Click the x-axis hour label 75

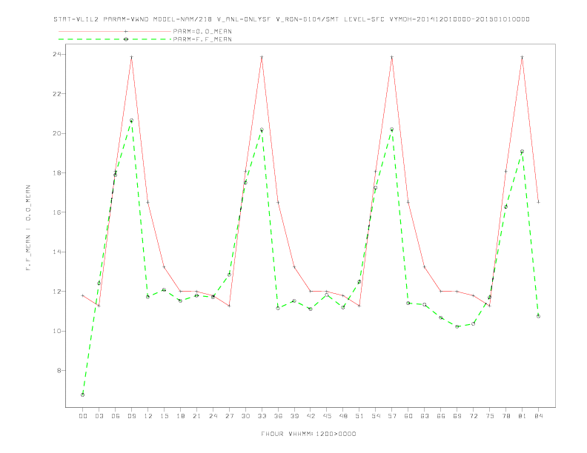[490, 416]
